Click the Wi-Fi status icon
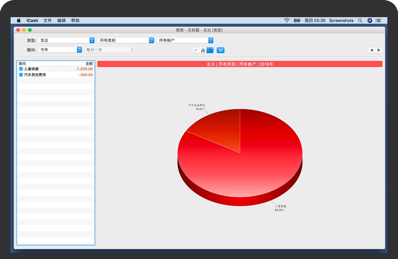The height and width of the screenshot is (259, 398). click(x=287, y=20)
